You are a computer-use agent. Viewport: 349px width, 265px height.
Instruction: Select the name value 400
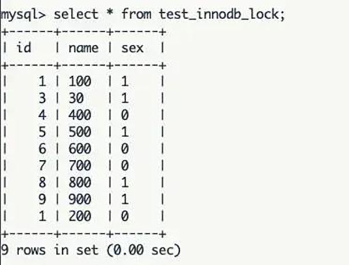click(x=80, y=114)
